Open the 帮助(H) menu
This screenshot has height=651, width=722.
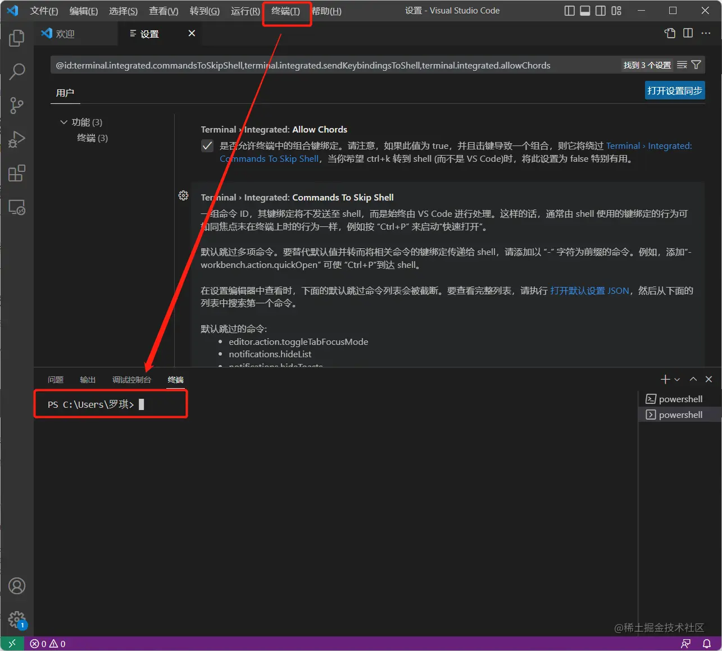[x=326, y=11]
